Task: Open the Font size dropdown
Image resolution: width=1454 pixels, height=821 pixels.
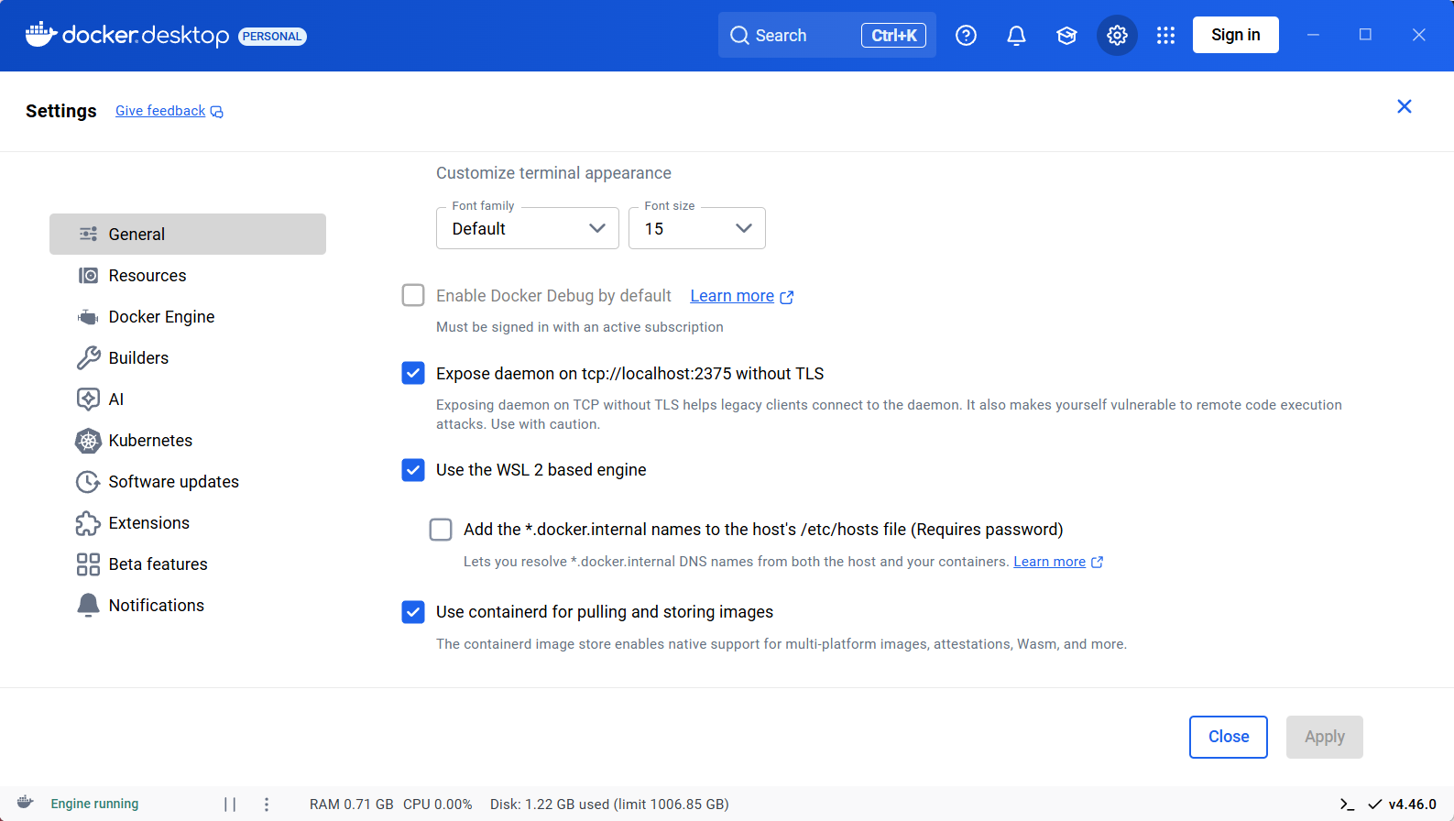Action: tap(696, 228)
